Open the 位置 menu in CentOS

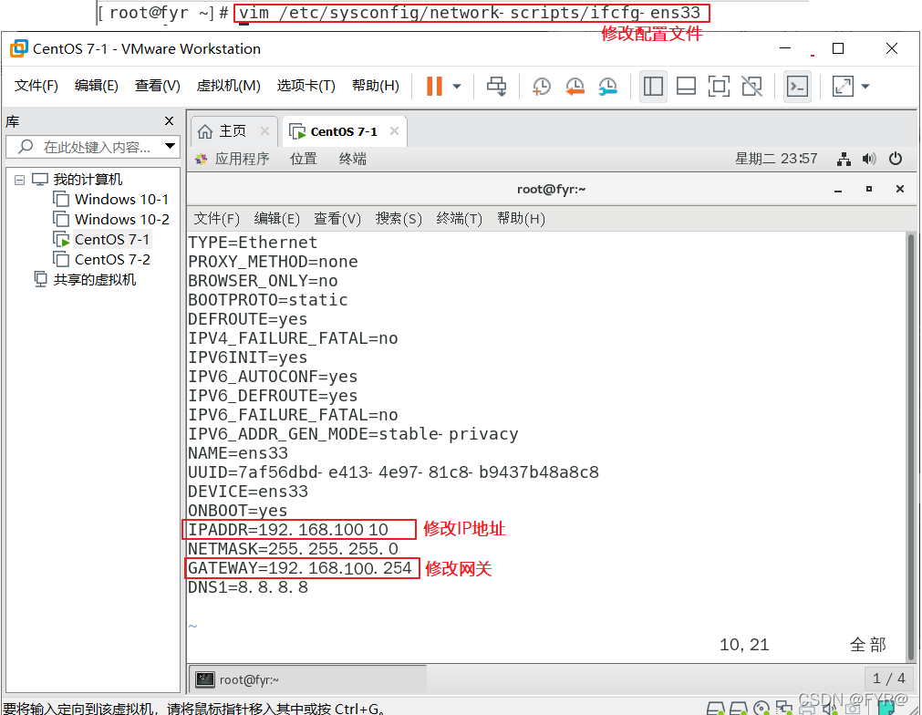tap(304, 159)
